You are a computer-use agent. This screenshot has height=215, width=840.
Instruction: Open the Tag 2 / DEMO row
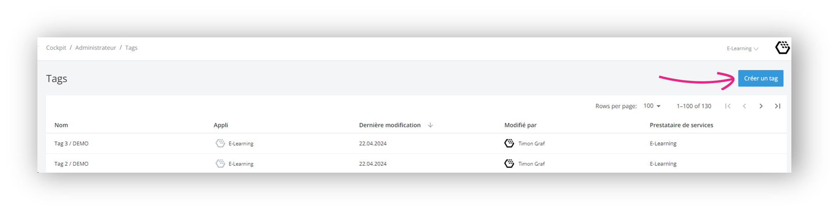[x=416, y=164]
